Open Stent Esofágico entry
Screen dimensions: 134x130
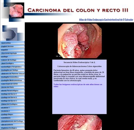pyautogui.click(x=12, y=63)
